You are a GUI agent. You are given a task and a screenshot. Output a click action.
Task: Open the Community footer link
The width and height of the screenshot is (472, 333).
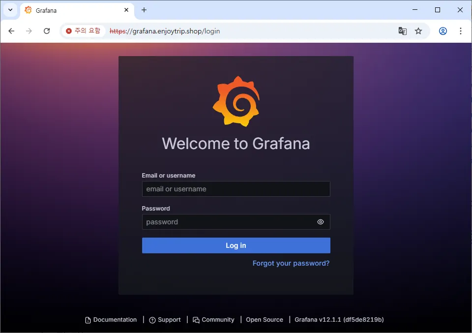click(213, 320)
